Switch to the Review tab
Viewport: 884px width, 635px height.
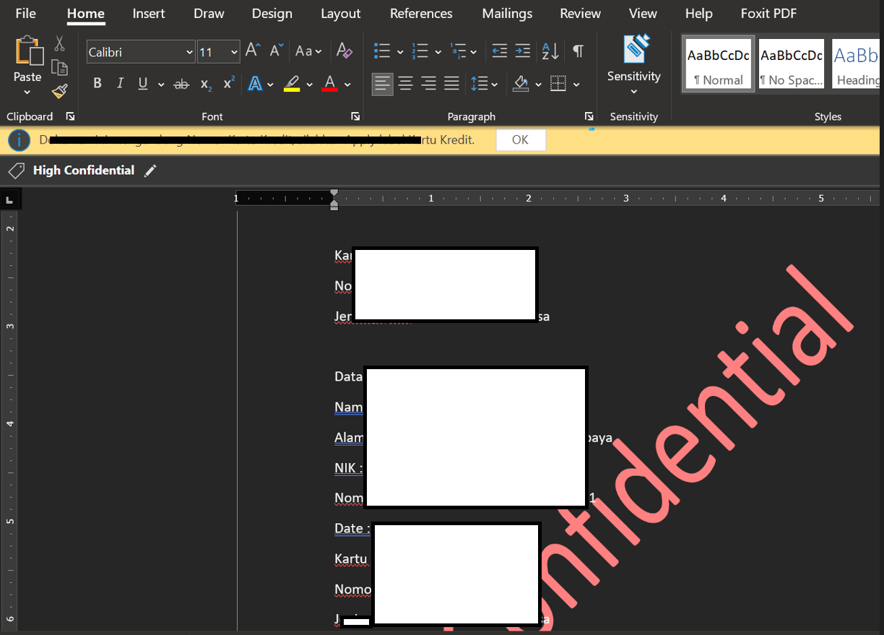(x=580, y=14)
